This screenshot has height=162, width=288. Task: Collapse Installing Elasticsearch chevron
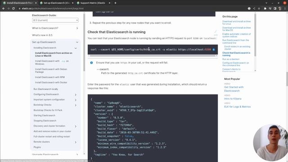pyautogui.click(x=76, y=48)
